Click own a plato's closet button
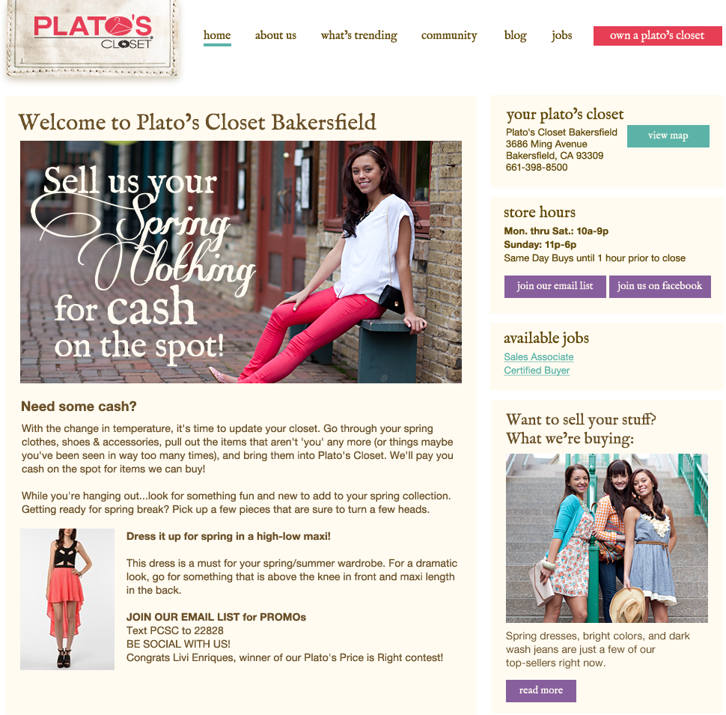This screenshot has height=715, width=726. [657, 36]
